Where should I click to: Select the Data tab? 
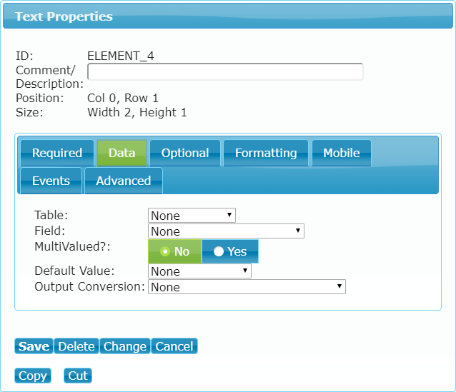pyautogui.click(x=122, y=153)
